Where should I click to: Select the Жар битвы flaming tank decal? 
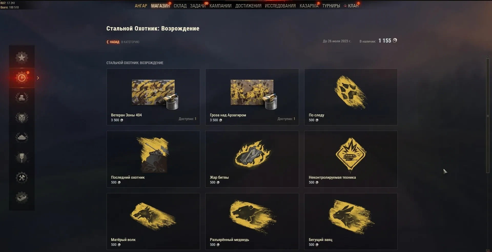252,159
